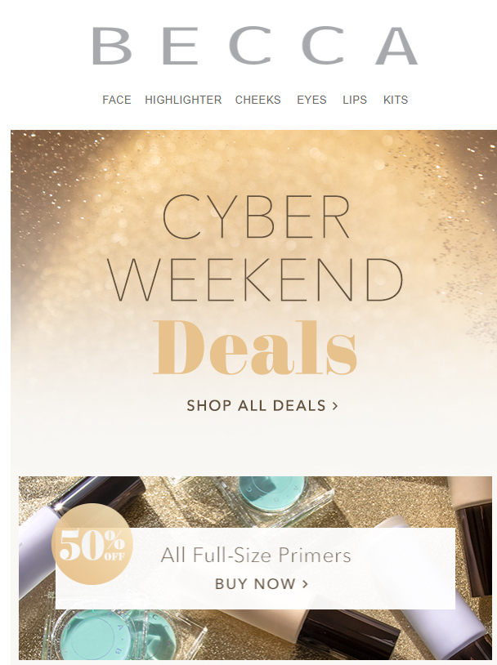Click the BUY NOW link
This screenshot has height=665, width=497.
[261, 584]
